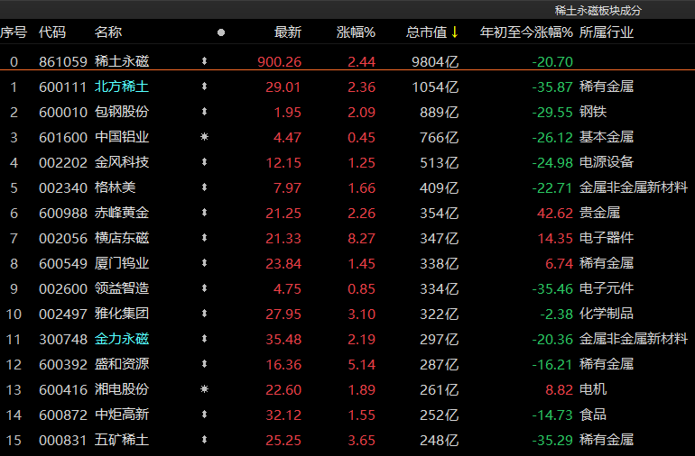Click the marker icon in 领益智造 row
695x456 pixels.
pos(204,288)
